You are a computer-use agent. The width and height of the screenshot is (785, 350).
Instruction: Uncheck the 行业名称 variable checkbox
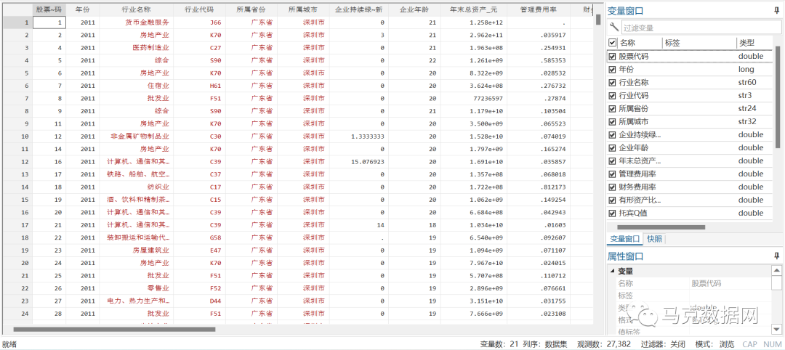pyautogui.click(x=612, y=83)
